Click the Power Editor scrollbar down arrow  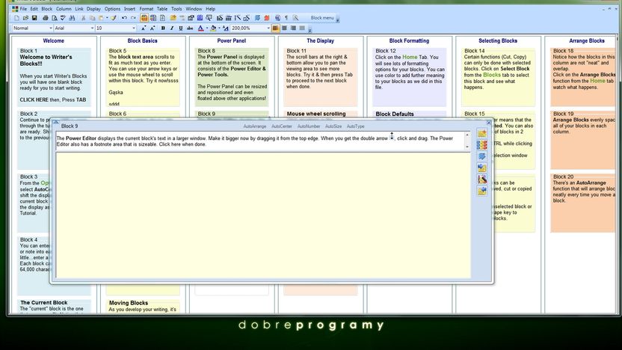pos(467,147)
